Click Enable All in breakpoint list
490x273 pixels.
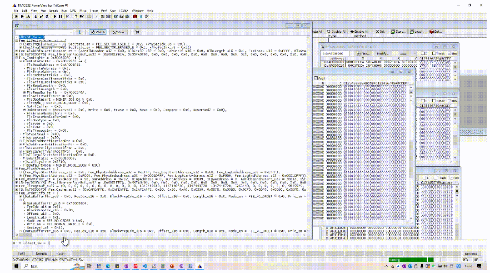[x=360, y=31]
